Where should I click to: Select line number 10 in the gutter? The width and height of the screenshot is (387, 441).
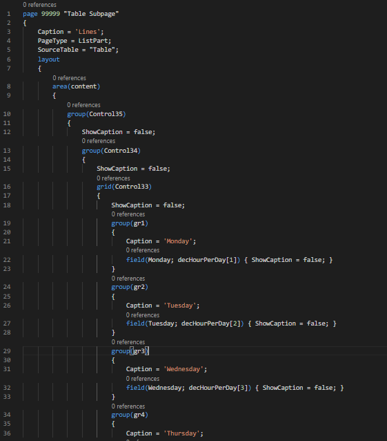(7, 114)
